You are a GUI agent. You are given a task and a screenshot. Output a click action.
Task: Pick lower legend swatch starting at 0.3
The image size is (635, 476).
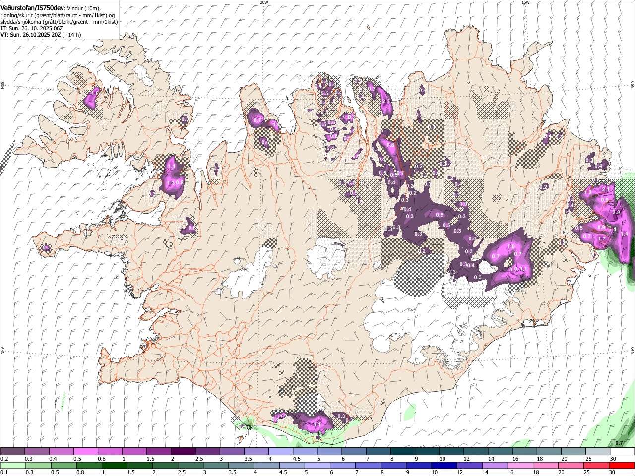tap(38, 465)
